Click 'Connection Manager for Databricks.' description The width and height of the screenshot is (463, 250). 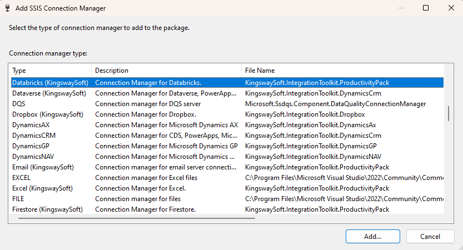[148, 83]
